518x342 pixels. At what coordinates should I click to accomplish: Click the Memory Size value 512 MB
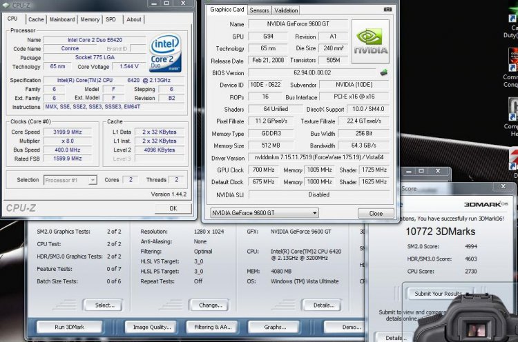[x=271, y=145]
